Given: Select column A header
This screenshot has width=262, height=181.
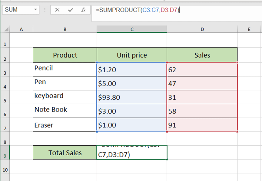Looking at the screenshot, I should click(x=21, y=29).
